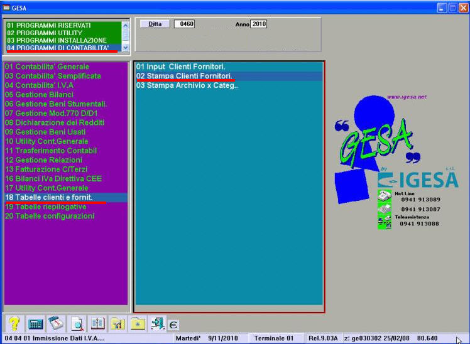Open 09 Gestione Beni Usati
The width and height of the screenshot is (470, 344).
click(x=66, y=132)
